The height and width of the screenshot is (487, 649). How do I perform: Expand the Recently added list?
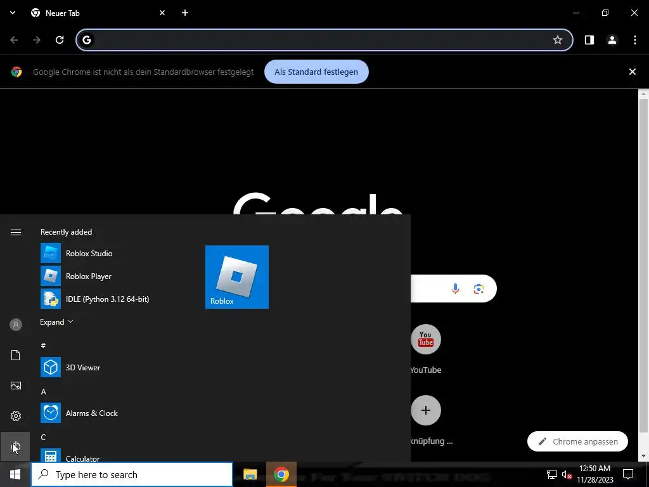pos(56,321)
